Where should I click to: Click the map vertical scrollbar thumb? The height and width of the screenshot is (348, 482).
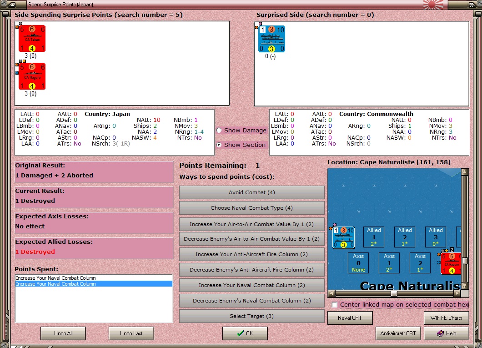pos(465,261)
